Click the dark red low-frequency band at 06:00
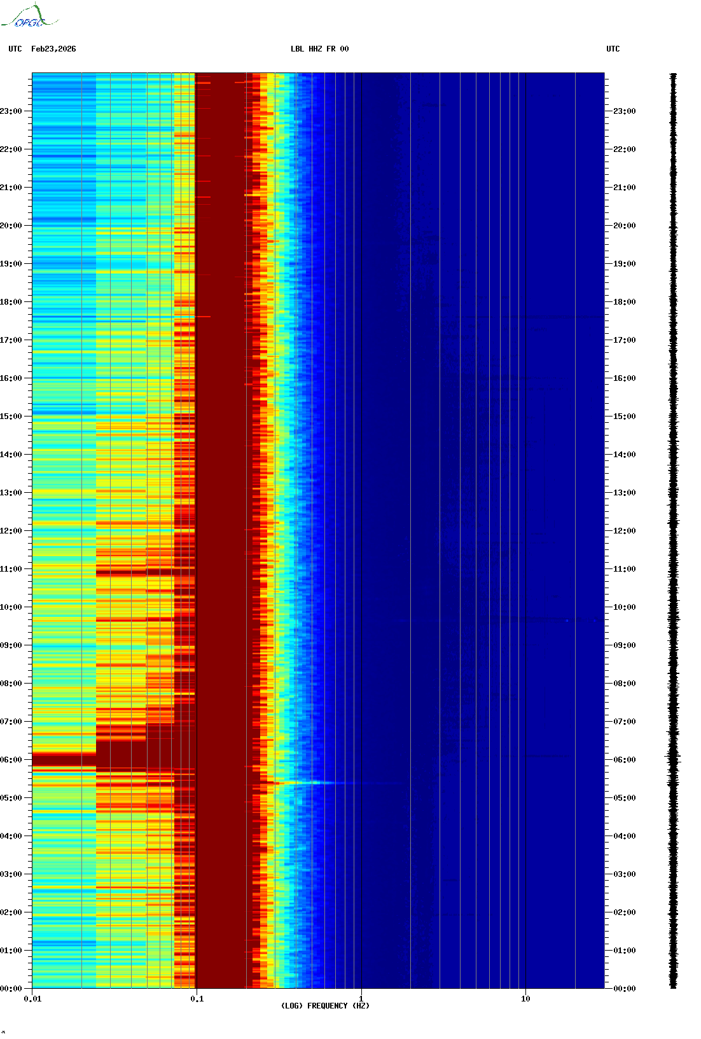The height and width of the screenshot is (1039, 701). pyautogui.click(x=64, y=759)
